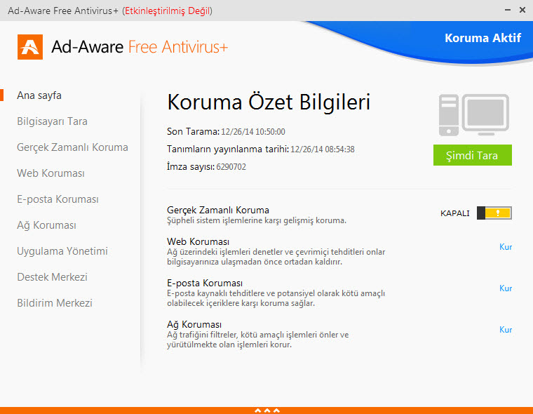Click Kur link for E-posta Koruması
Image resolution: width=533 pixels, height=414 pixels.
[506, 288]
